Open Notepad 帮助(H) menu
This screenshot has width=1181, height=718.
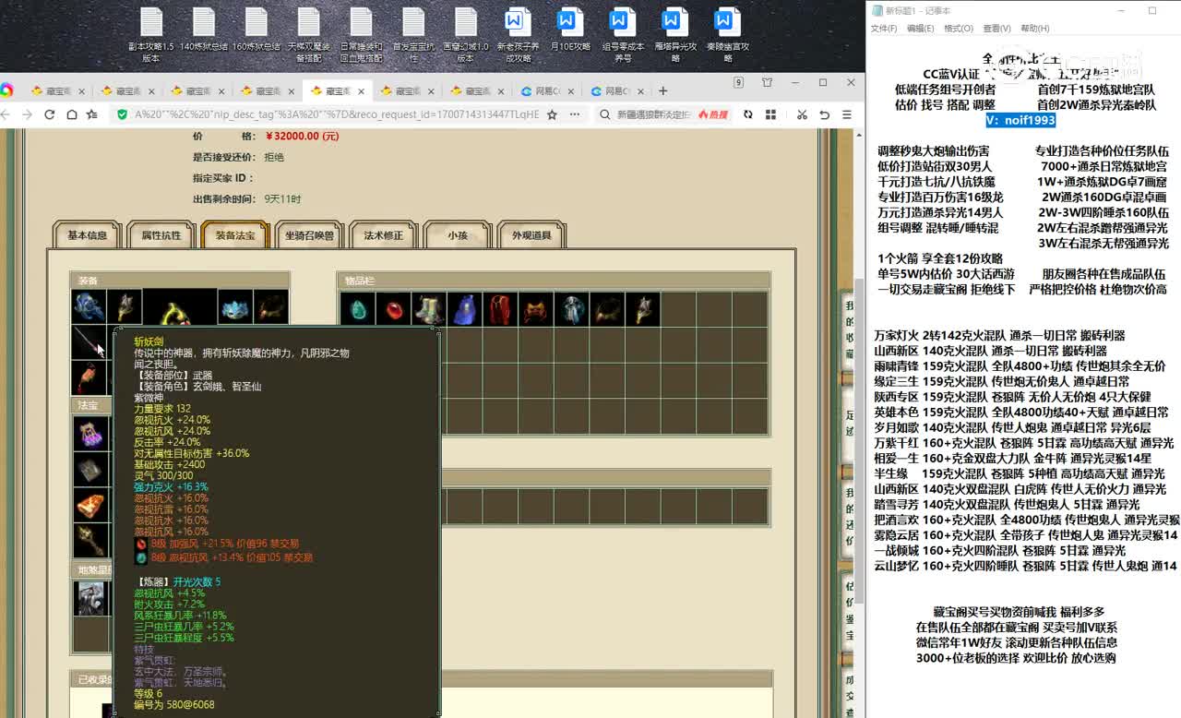[x=1035, y=29]
